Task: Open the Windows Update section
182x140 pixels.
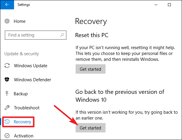Action: coord(30,66)
